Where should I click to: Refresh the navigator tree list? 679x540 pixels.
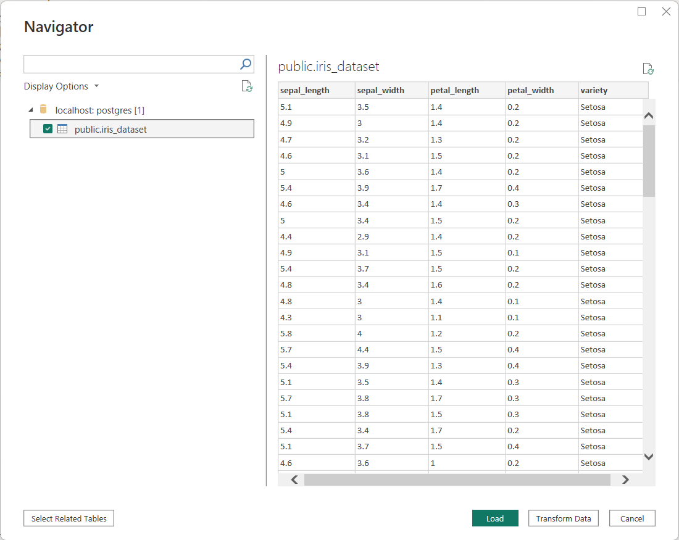pos(246,86)
